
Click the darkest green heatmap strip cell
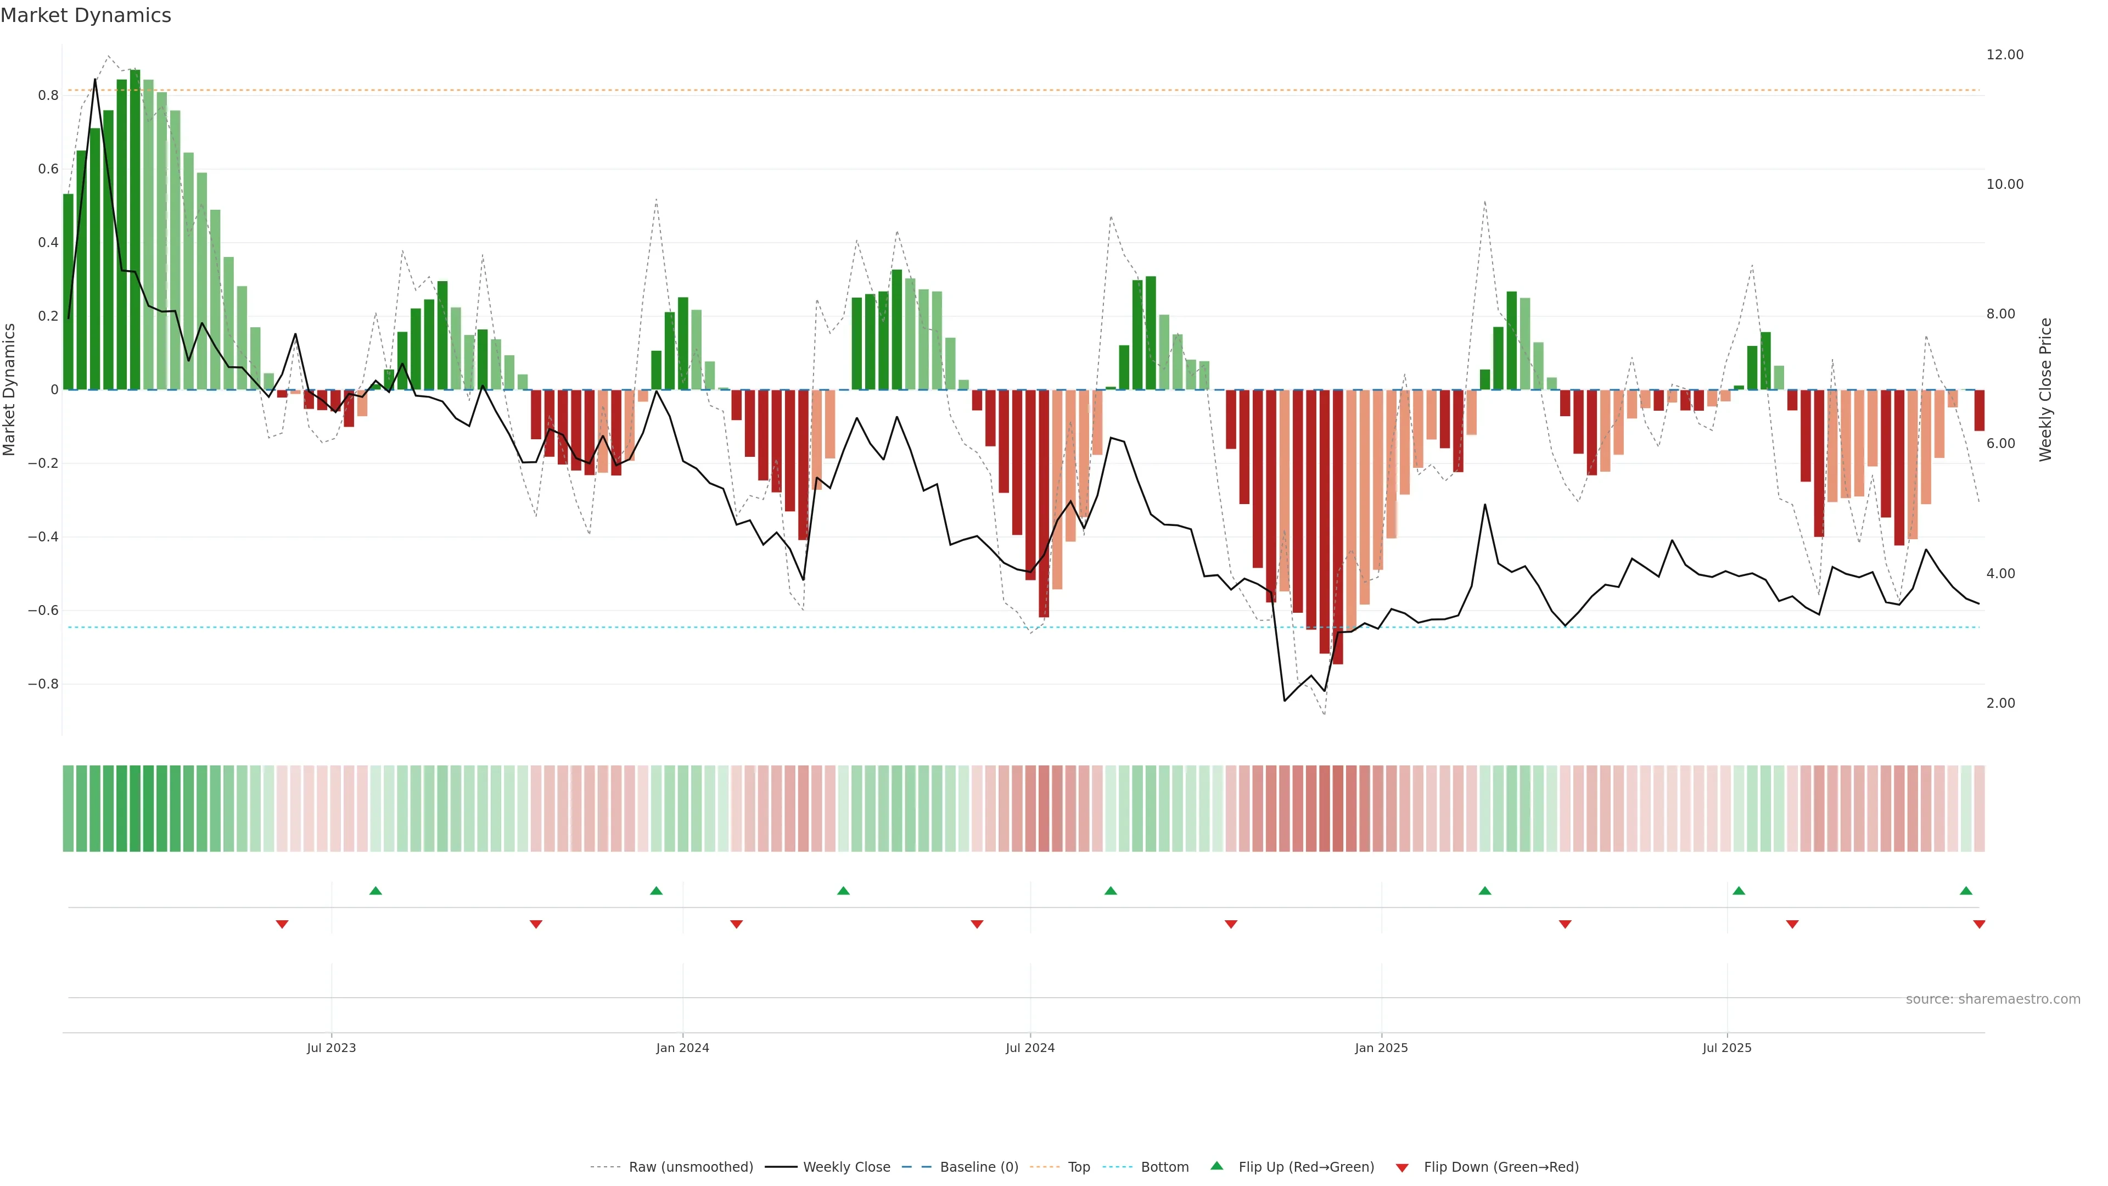click(x=135, y=808)
